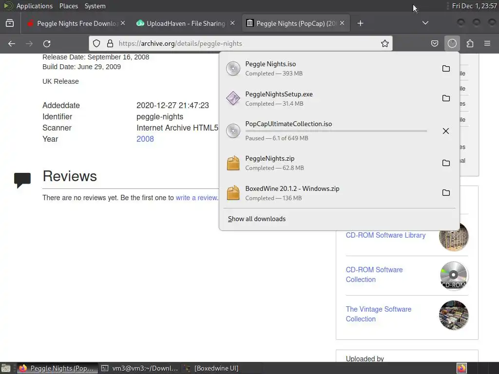Bookmark this page with the star
This screenshot has height=374, width=499.
[385, 43]
